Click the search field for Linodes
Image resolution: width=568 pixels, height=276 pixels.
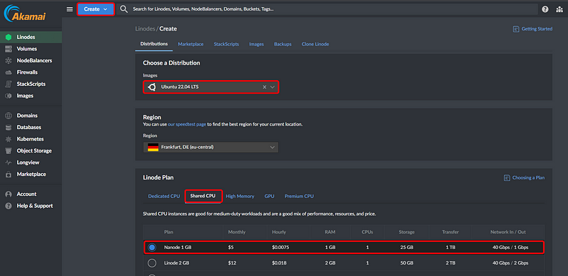[328, 9]
